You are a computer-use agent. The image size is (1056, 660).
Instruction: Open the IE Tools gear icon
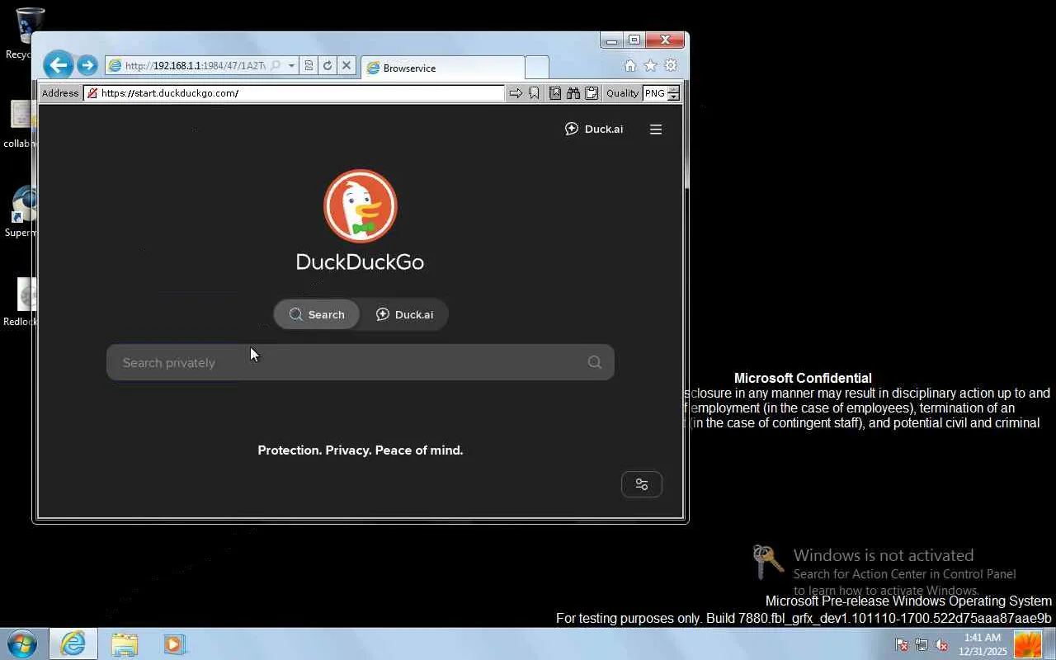(x=671, y=66)
